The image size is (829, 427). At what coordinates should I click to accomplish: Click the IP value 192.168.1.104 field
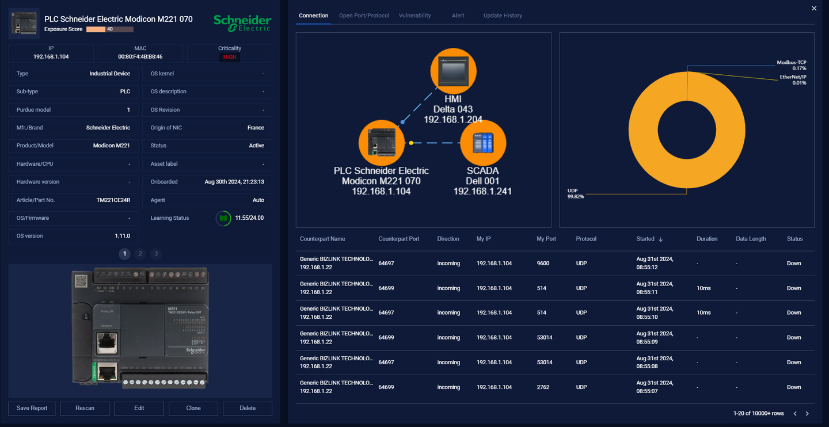coord(51,57)
